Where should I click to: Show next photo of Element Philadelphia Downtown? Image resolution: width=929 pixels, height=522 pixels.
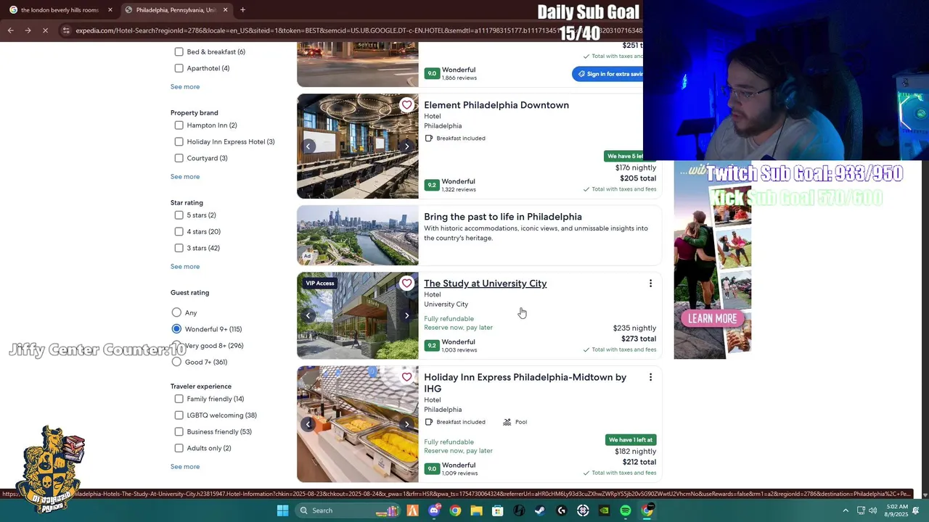[x=406, y=146]
